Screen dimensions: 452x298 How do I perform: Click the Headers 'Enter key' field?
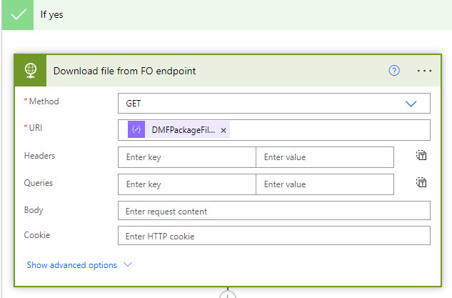pos(186,157)
